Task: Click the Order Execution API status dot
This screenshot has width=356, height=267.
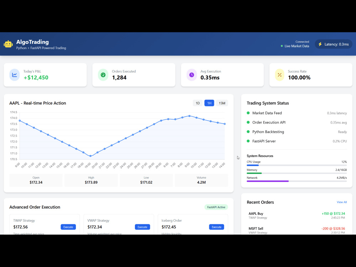Action: 248,122
